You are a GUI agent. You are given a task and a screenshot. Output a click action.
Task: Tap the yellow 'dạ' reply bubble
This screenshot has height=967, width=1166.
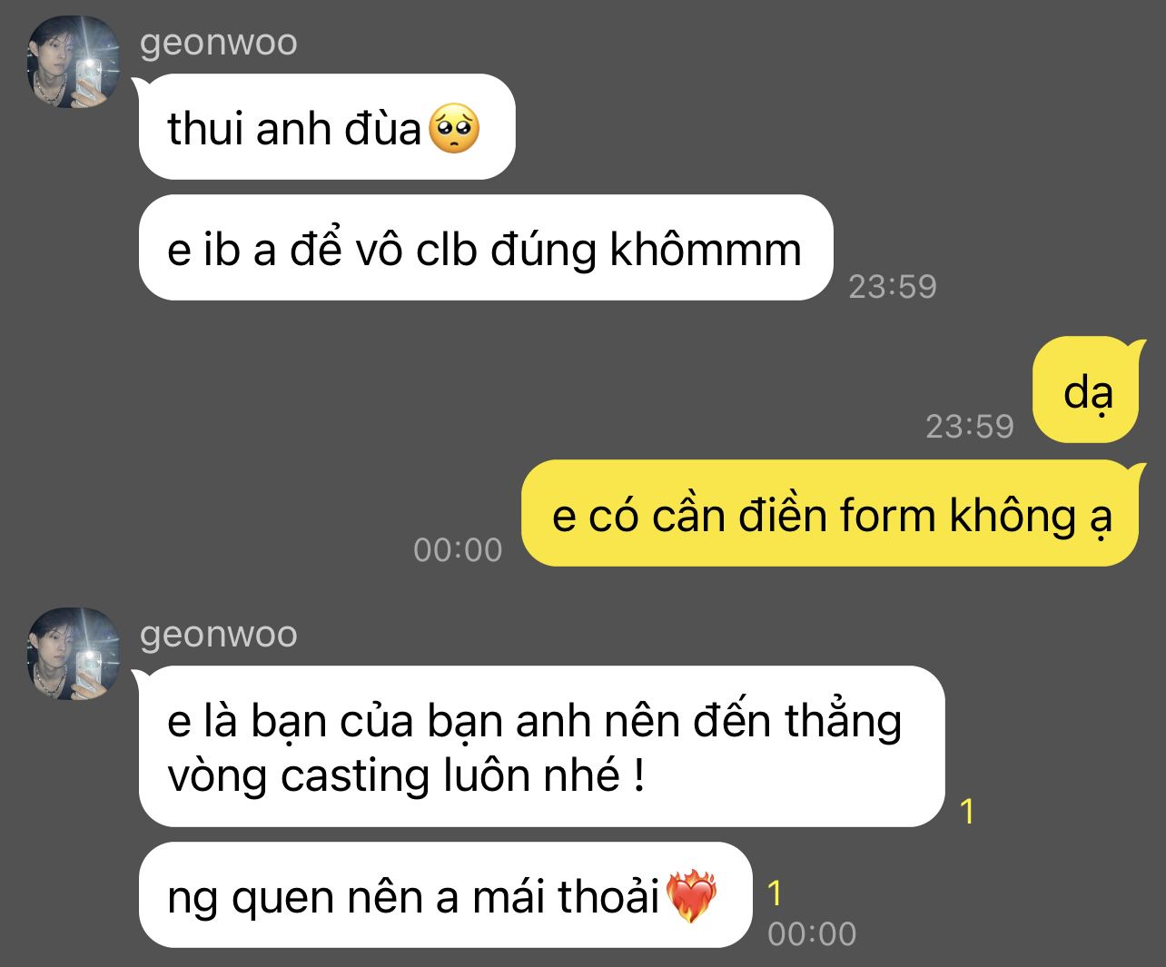pos(1086,390)
